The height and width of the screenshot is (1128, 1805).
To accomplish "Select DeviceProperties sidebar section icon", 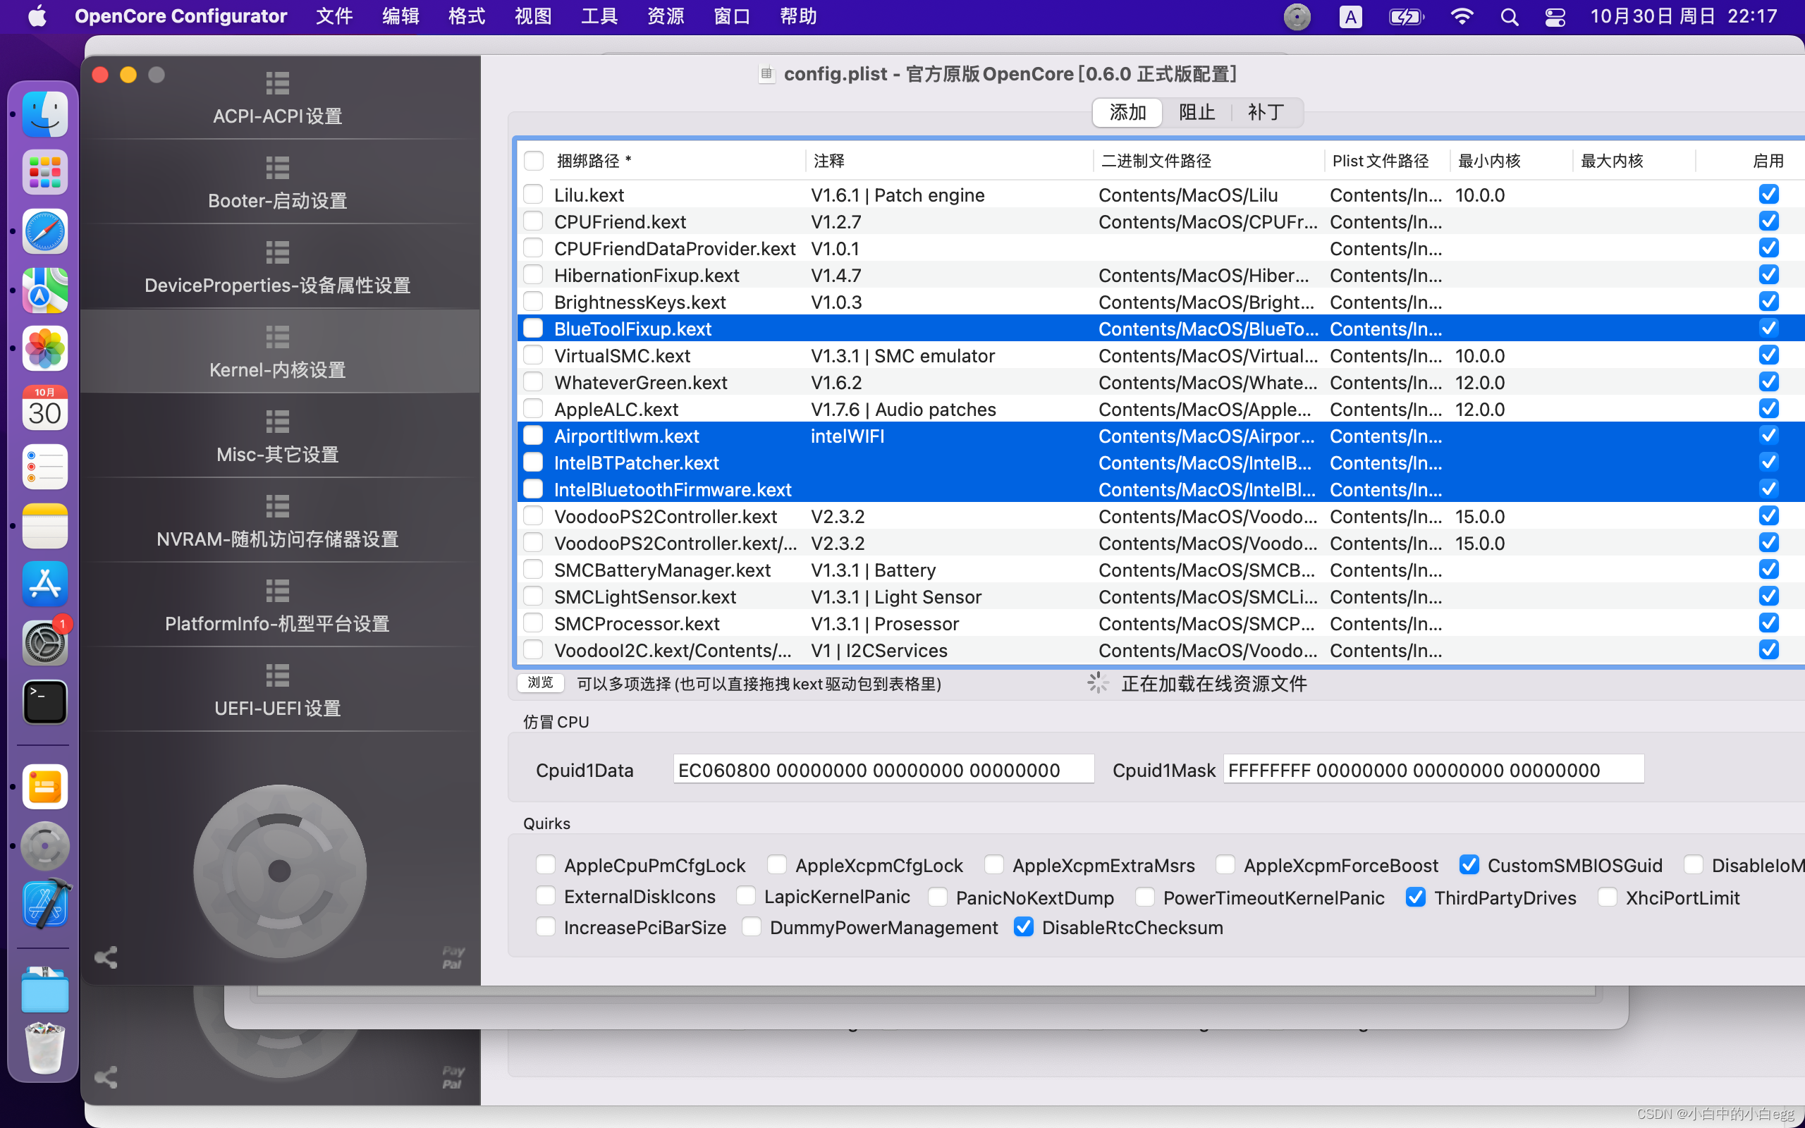I will pos(278,252).
